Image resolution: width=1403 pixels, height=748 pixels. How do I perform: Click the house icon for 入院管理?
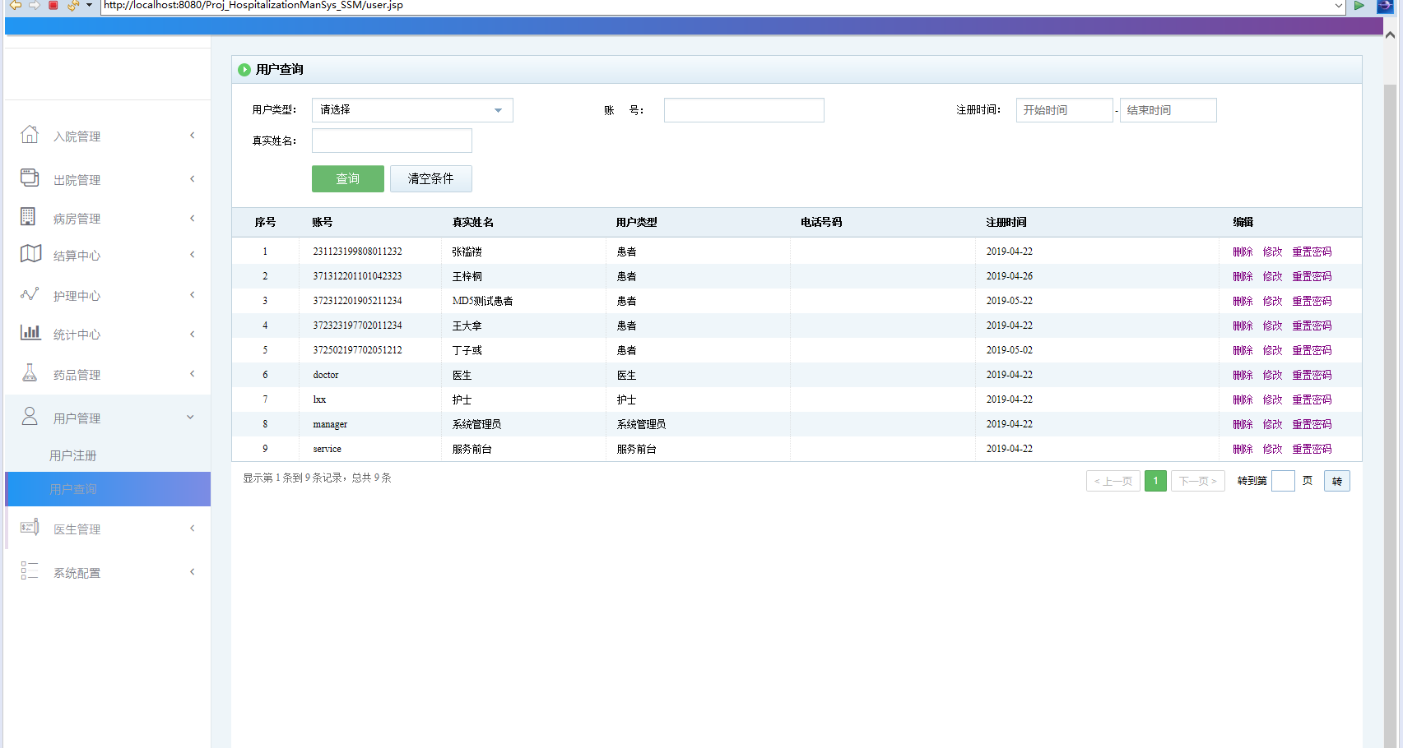pyautogui.click(x=30, y=135)
